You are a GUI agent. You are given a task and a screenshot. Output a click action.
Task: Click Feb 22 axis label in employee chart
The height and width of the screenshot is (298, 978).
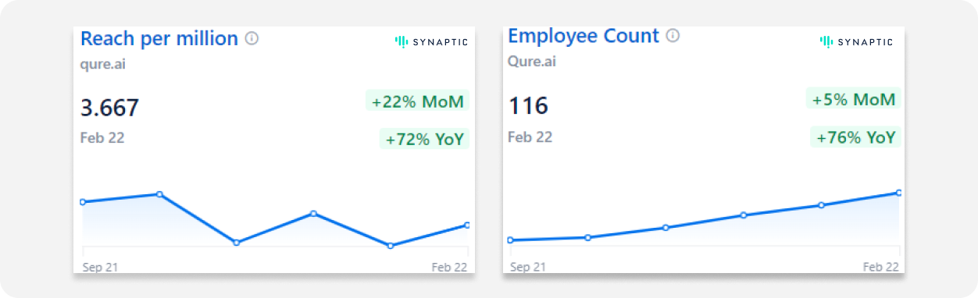click(881, 267)
